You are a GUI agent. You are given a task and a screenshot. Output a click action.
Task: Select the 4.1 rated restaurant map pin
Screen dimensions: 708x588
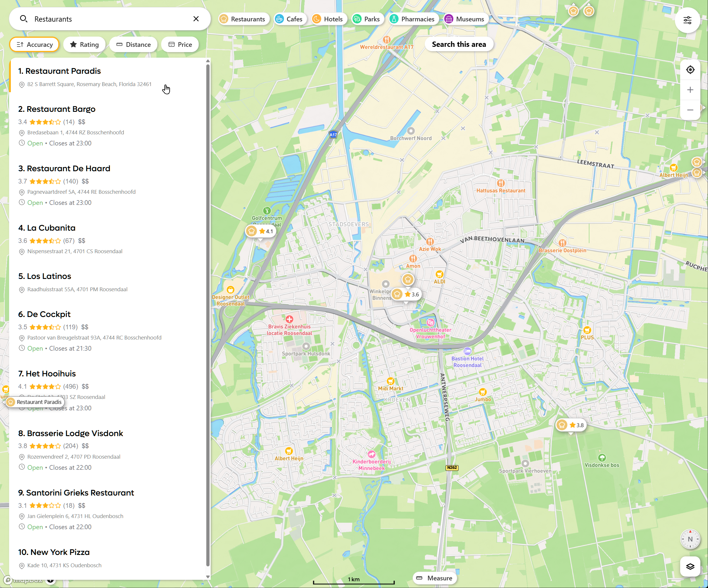[x=260, y=231]
